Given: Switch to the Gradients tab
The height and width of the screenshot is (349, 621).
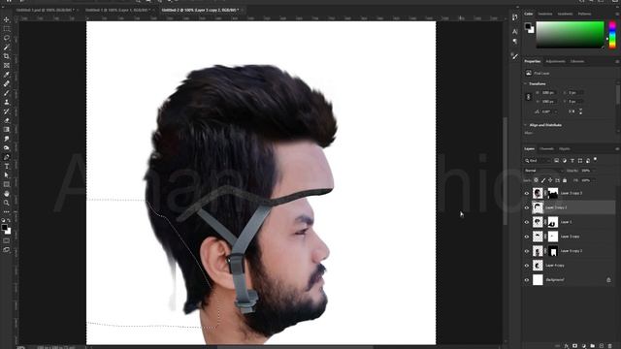Looking at the screenshot, I should click(x=565, y=14).
